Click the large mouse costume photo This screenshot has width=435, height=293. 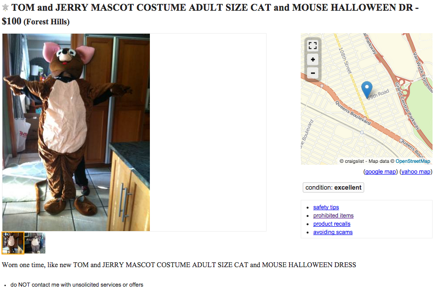tap(76, 132)
